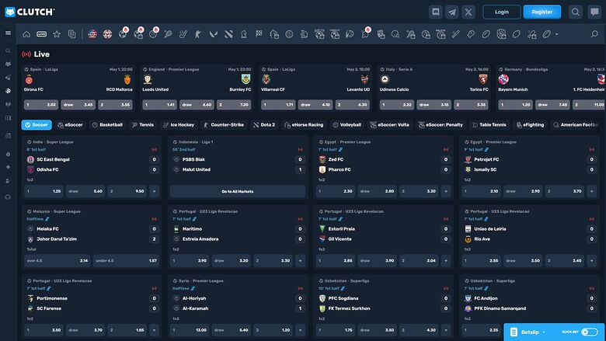606x341 pixels.
Task: Click the Johor Darul Ta'zim team name
Action: 57,239
